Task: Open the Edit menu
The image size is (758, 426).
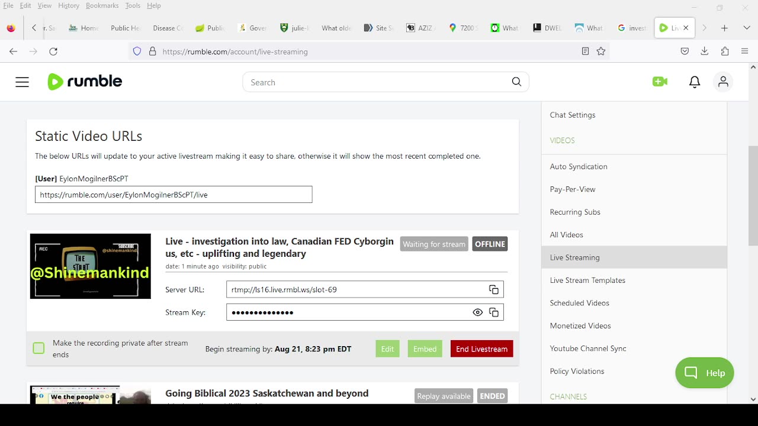Action: [x=25, y=5]
